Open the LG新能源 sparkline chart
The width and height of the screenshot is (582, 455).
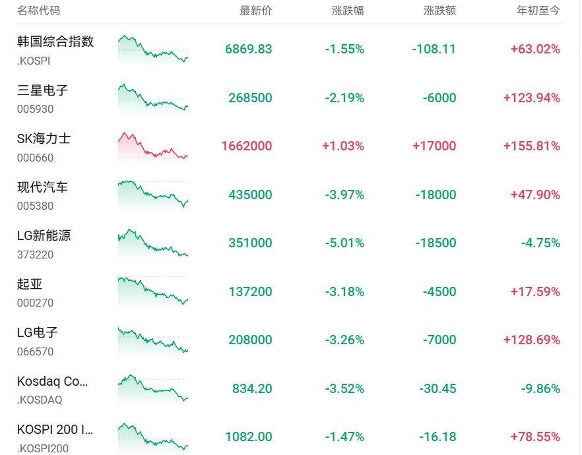coord(153,243)
